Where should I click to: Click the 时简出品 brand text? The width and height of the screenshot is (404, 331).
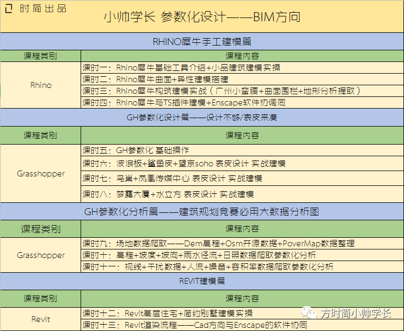[43, 8]
